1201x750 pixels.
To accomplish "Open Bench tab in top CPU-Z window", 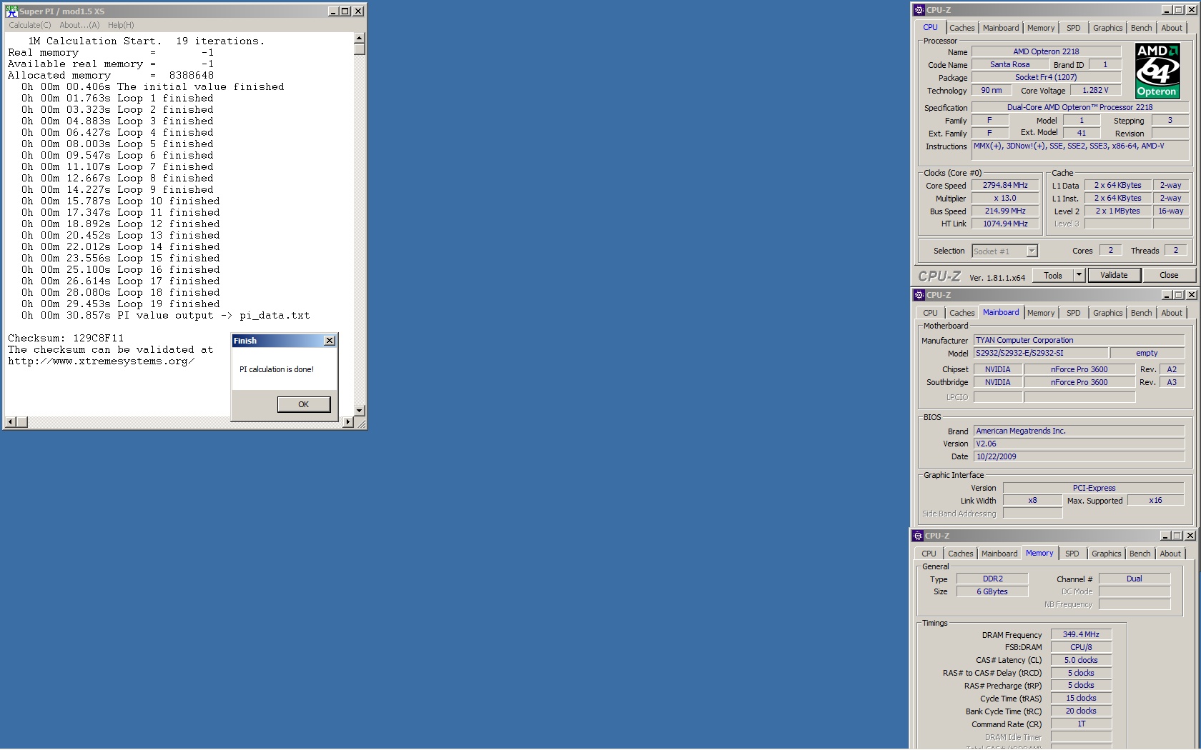I will click(x=1142, y=28).
